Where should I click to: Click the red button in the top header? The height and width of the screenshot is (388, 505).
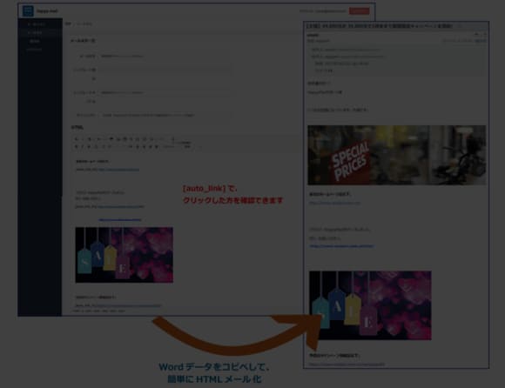(x=360, y=11)
